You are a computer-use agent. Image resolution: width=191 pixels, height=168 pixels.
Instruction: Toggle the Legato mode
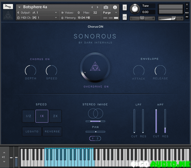[32, 132]
